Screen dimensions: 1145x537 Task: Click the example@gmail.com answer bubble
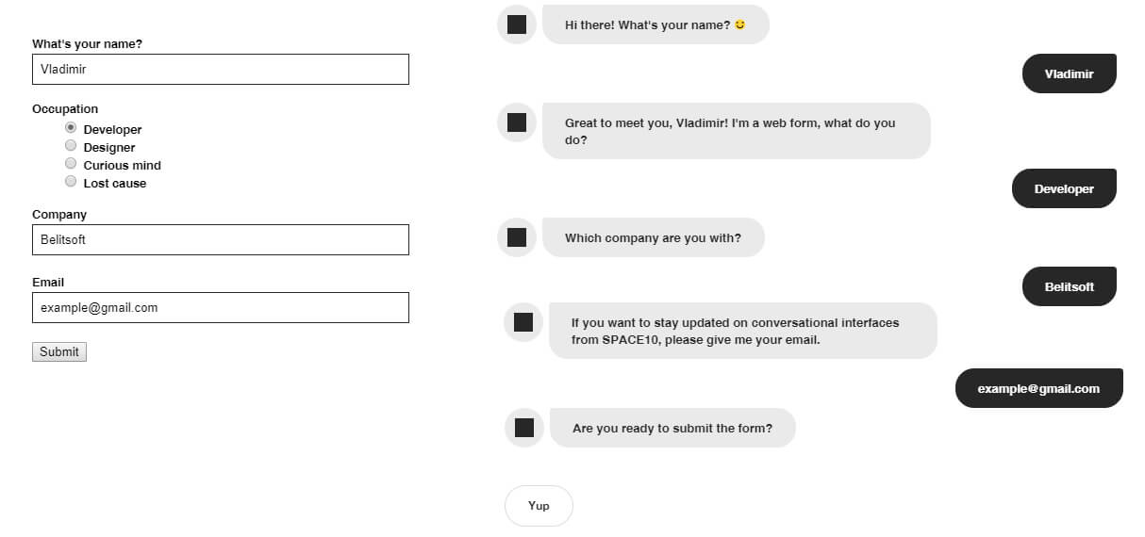[x=1039, y=388]
